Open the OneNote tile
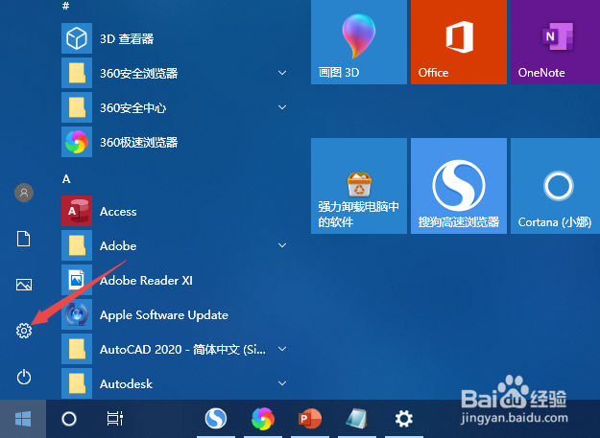 [555, 42]
